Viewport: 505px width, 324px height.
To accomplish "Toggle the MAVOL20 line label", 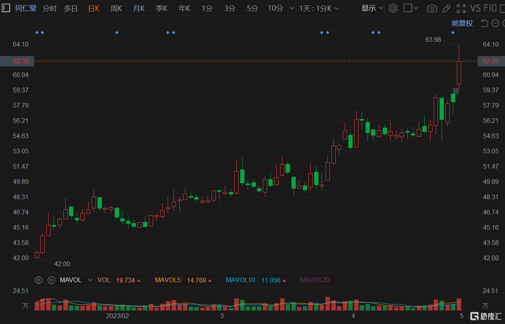I will 316,280.
